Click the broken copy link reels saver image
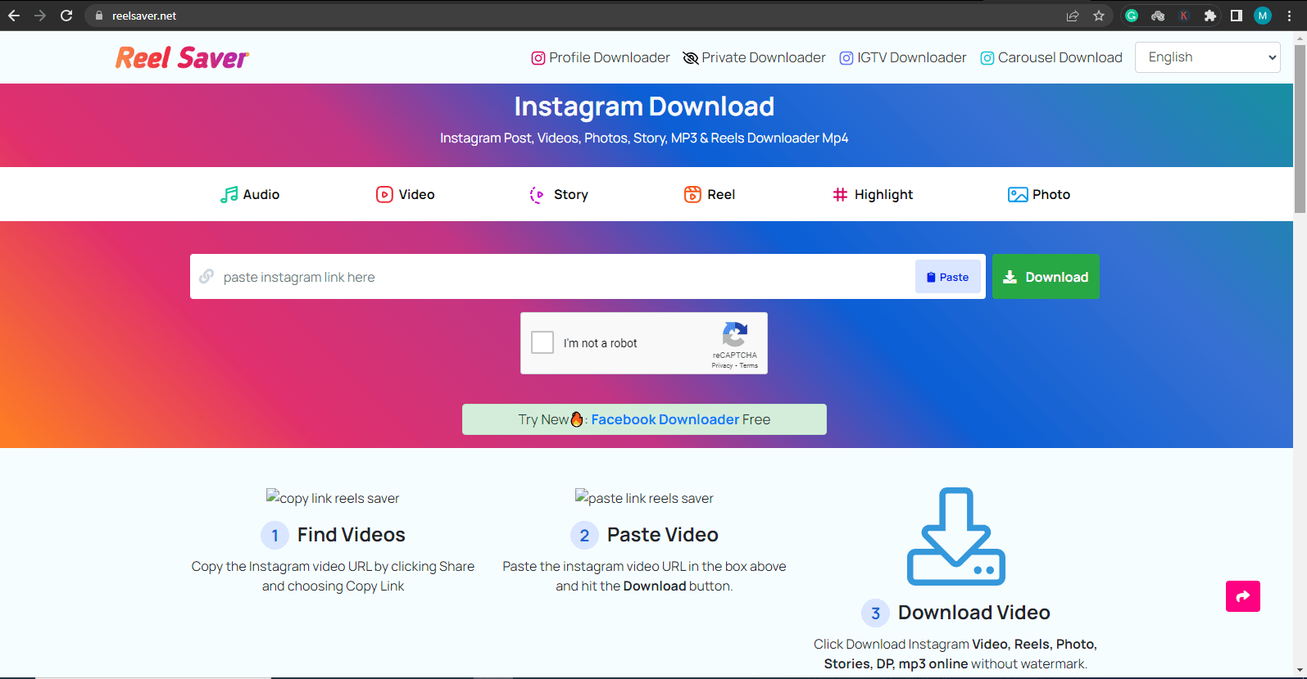The height and width of the screenshot is (679, 1307). coord(333,498)
